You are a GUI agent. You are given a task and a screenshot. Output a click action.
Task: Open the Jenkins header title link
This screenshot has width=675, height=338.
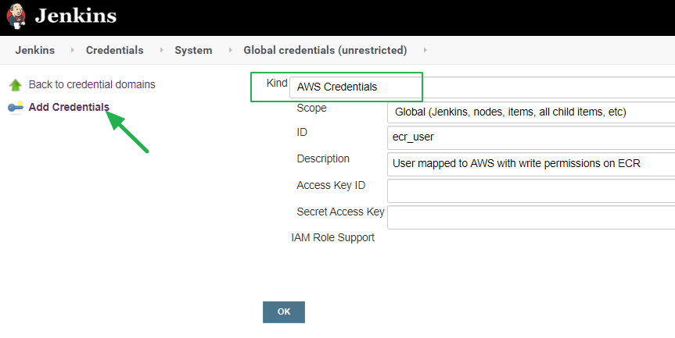(x=76, y=16)
